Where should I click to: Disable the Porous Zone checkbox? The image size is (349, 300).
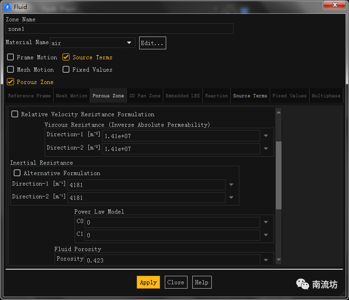pyautogui.click(x=10, y=82)
